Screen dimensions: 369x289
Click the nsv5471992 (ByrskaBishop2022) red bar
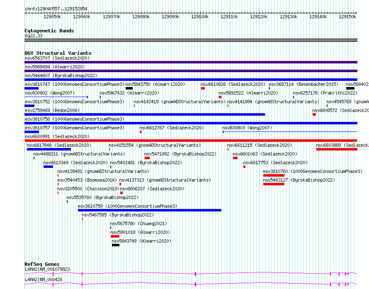pos(147,158)
